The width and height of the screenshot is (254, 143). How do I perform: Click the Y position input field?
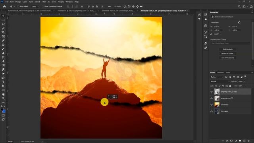[x=236, y=30]
